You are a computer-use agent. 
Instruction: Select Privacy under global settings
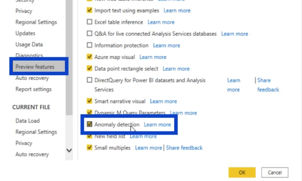(x=24, y=11)
